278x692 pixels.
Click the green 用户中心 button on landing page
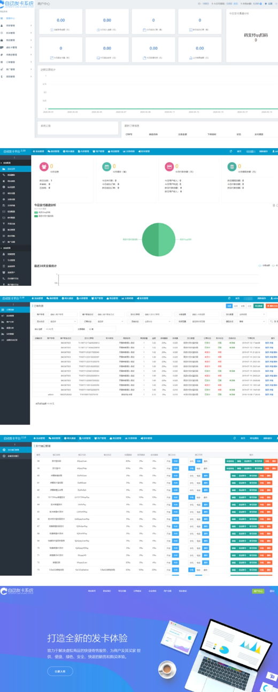coord(258,591)
